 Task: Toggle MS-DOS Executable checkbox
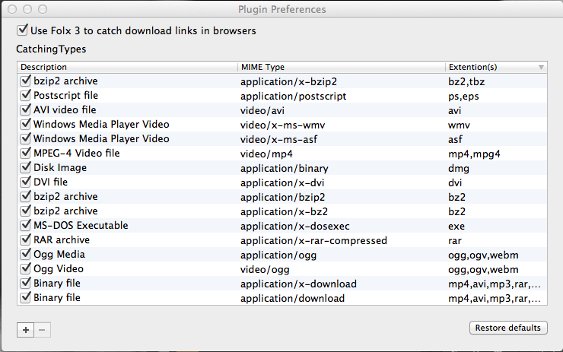(24, 226)
